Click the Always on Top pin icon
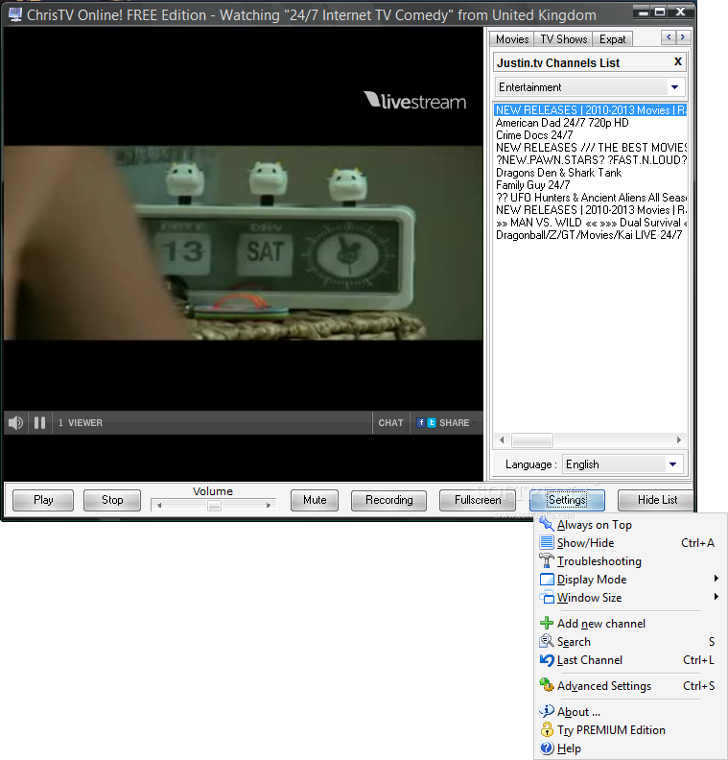 click(x=547, y=525)
